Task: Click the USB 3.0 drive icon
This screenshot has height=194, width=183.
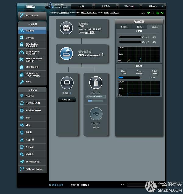Action: tap(96, 82)
